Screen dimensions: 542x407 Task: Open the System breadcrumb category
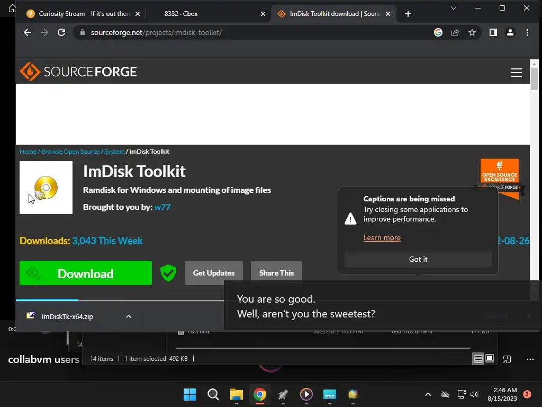[x=114, y=152]
